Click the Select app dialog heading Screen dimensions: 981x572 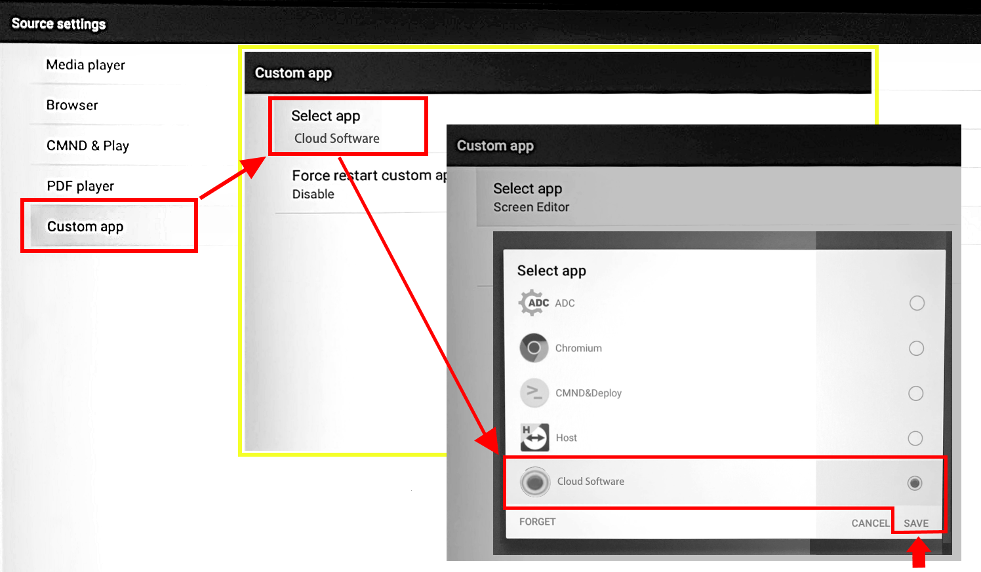pos(551,271)
